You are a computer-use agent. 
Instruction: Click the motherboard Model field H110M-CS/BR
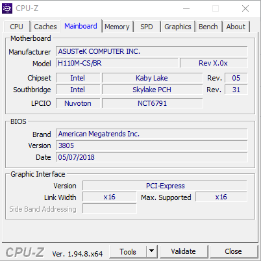(x=117, y=63)
